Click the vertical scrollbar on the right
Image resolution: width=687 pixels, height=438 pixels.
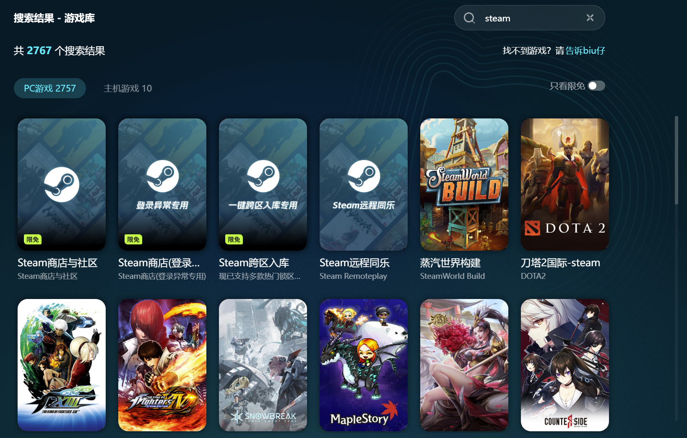676,160
